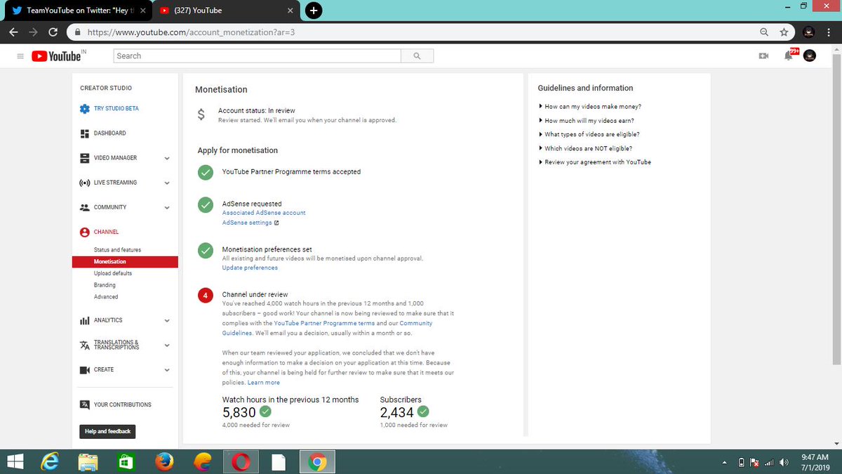
Task: Bookmark this page with the star icon
Action: pyautogui.click(x=783, y=32)
